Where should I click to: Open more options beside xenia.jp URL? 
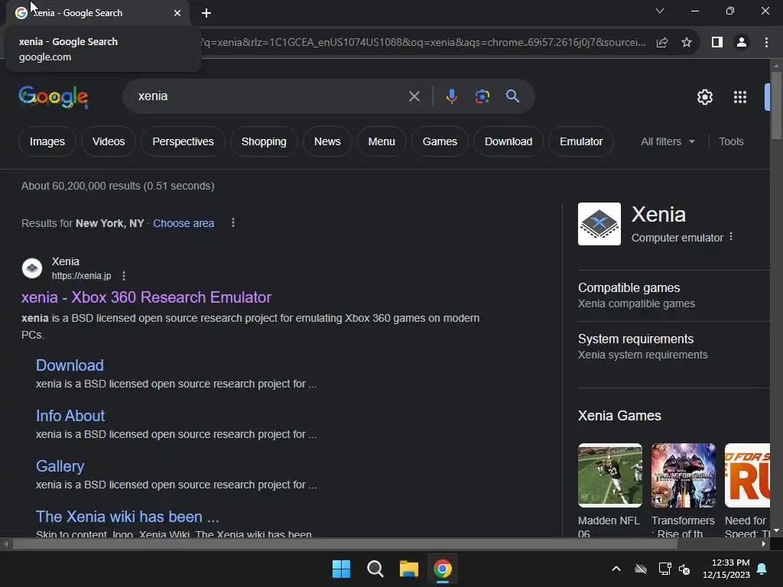pyautogui.click(x=123, y=275)
